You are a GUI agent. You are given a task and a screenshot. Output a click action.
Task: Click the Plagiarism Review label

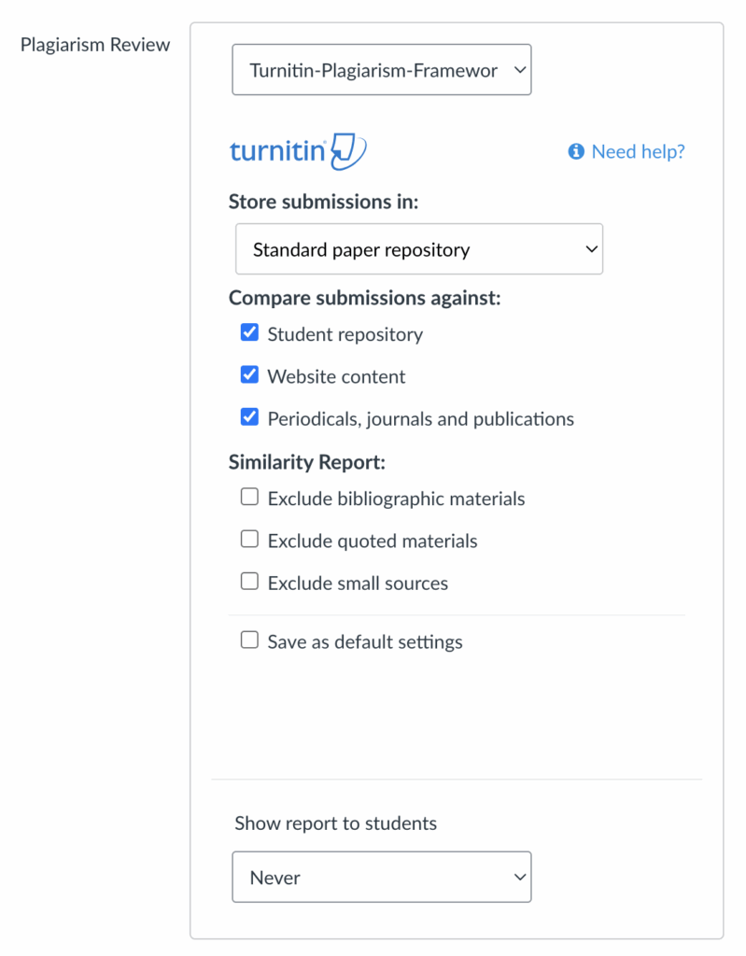point(94,44)
